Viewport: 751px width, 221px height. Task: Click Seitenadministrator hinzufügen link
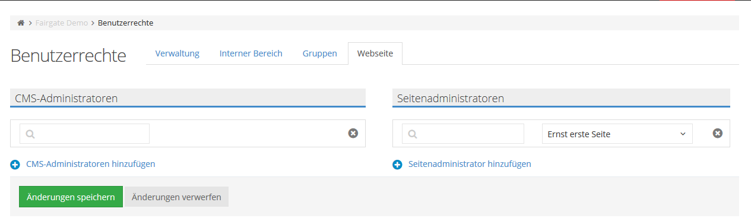[x=470, y=164]
